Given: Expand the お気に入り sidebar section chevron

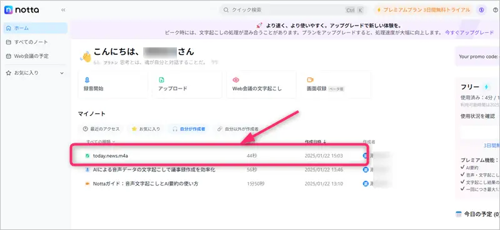Looking at the screenshot, I should (62, 73).
